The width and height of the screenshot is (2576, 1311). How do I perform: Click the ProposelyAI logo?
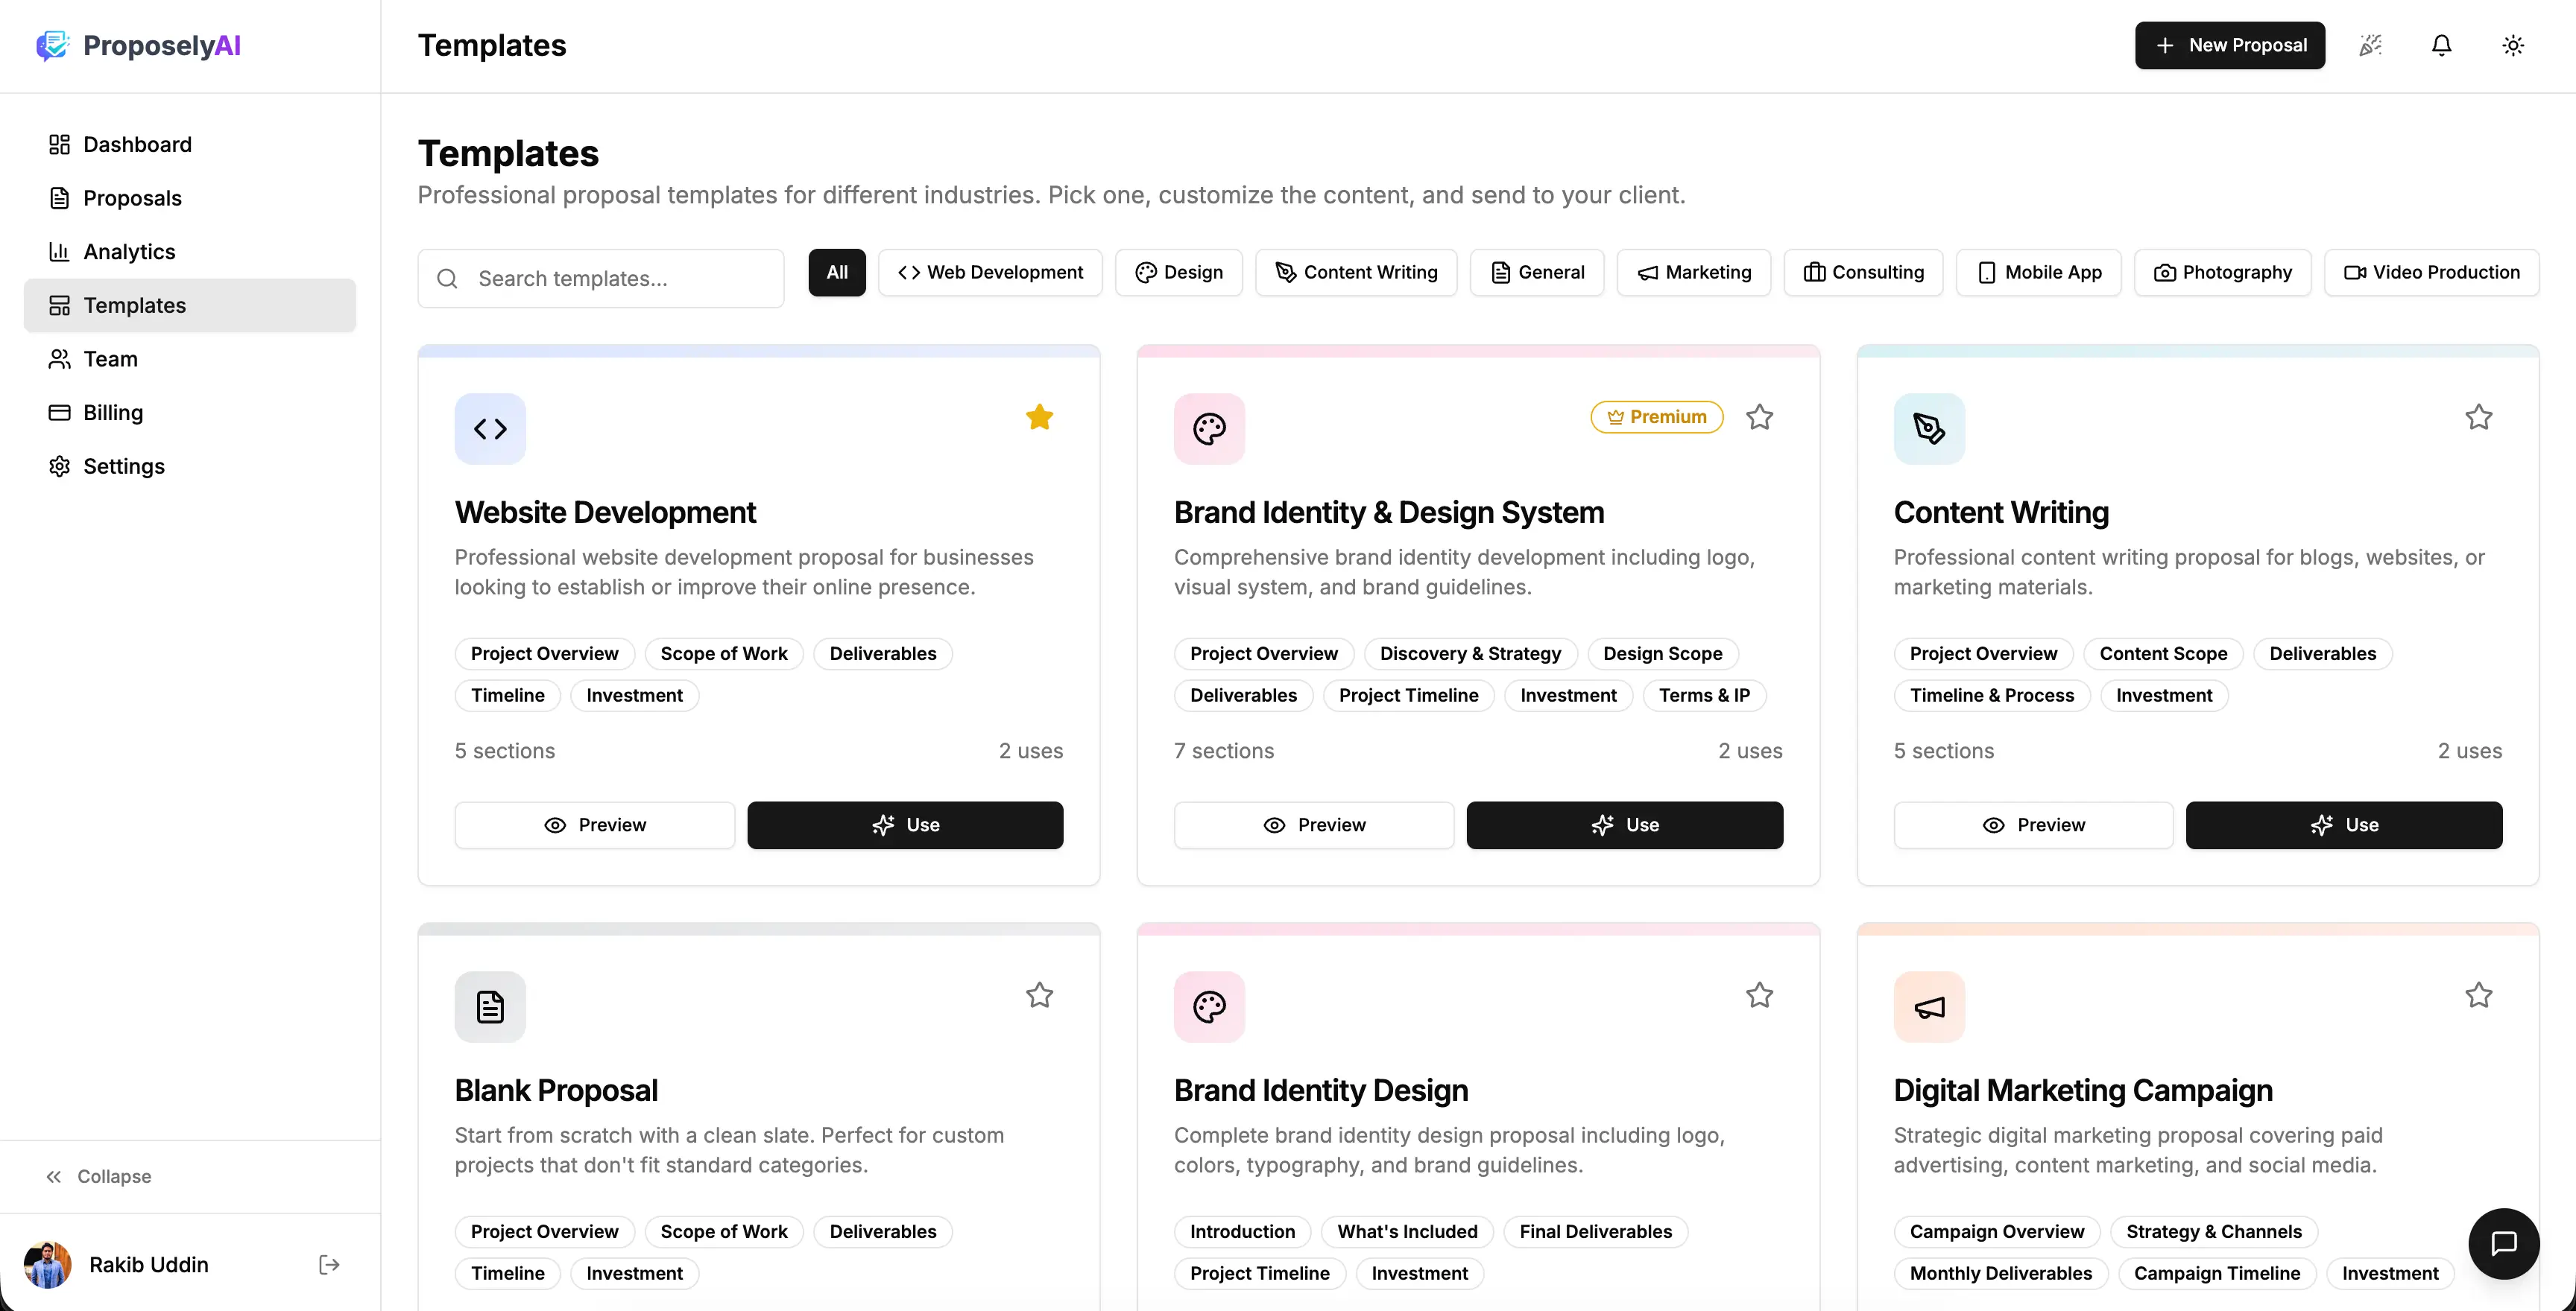[x=138, y=45]
